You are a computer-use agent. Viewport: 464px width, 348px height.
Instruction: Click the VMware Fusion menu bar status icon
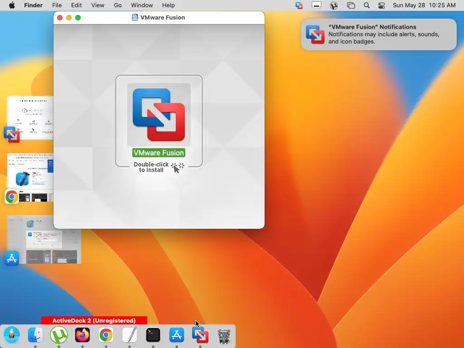(x=299, y=5)
